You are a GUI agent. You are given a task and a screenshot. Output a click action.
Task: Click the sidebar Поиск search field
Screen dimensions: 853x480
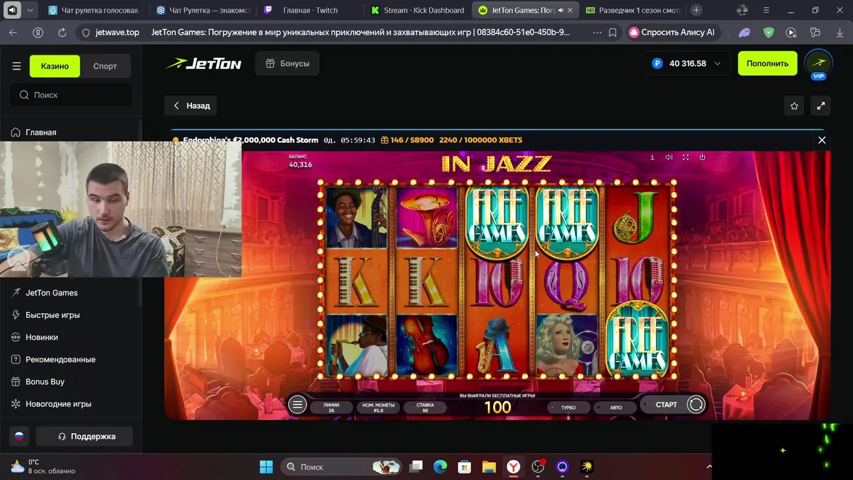(71, 95)
